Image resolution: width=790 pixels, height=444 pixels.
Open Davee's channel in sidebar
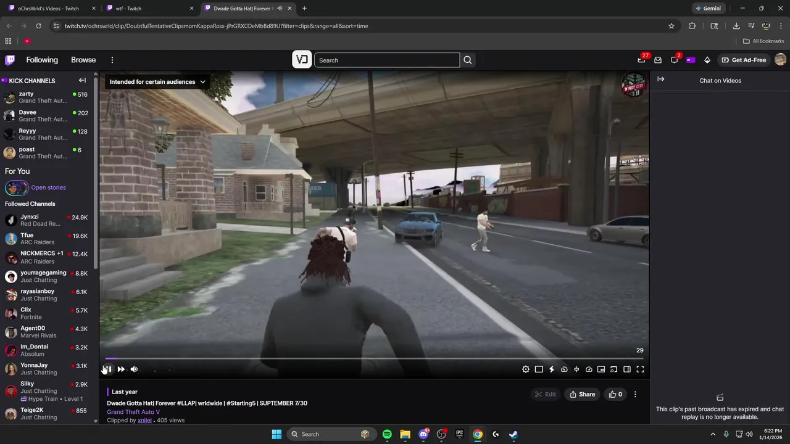[47, 115]
